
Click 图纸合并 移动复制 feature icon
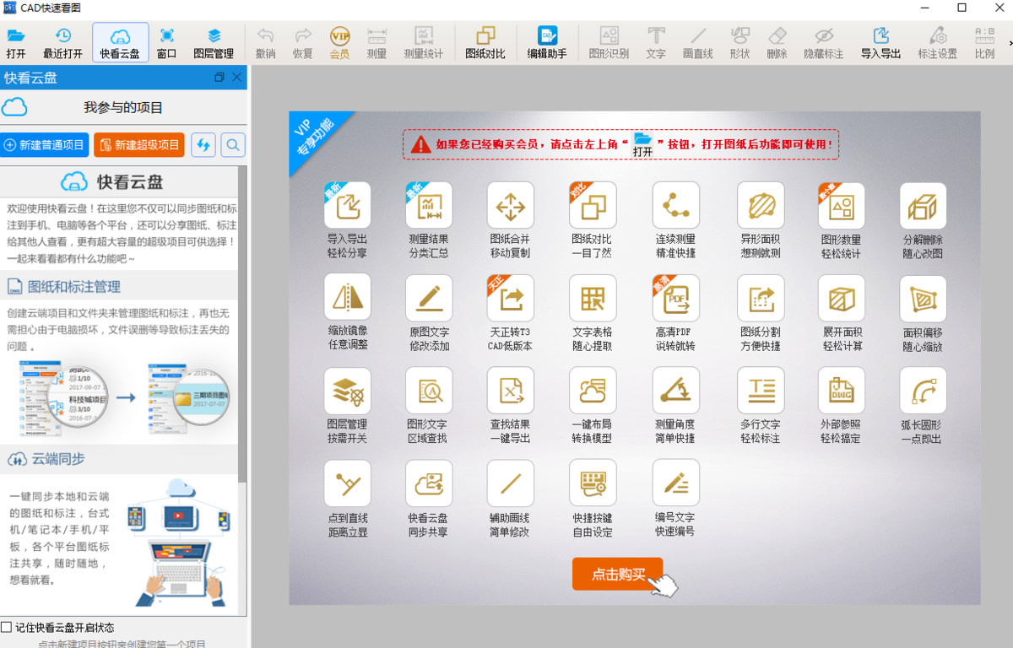click(x=511, y=205)
